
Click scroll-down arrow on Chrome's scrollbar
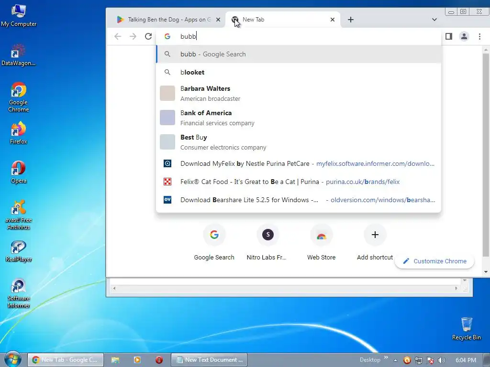pyautogui.click(x=486, y=272)
